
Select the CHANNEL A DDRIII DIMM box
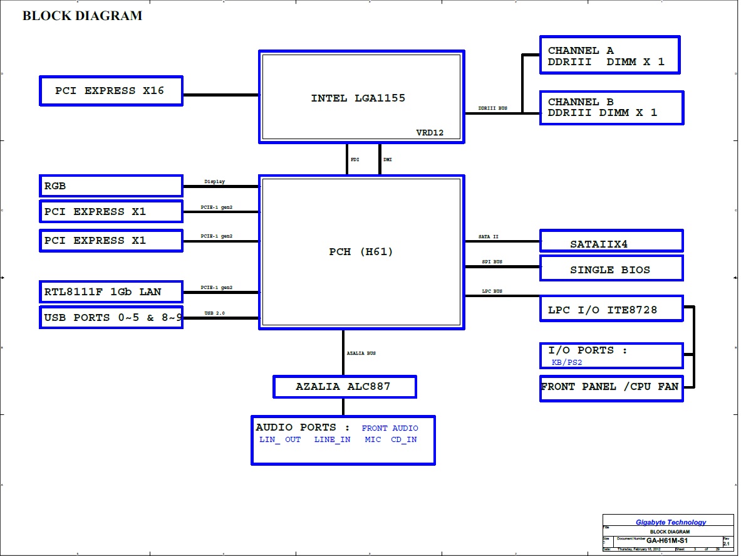pyautogui.click(x=609, y=56)
